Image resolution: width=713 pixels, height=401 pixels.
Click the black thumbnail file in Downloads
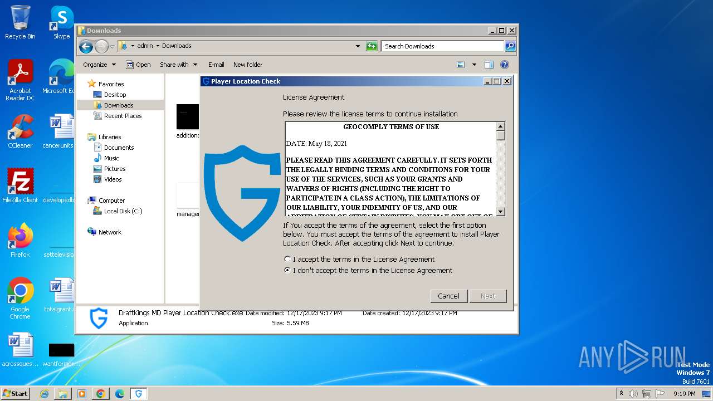[x=188, y=117]
